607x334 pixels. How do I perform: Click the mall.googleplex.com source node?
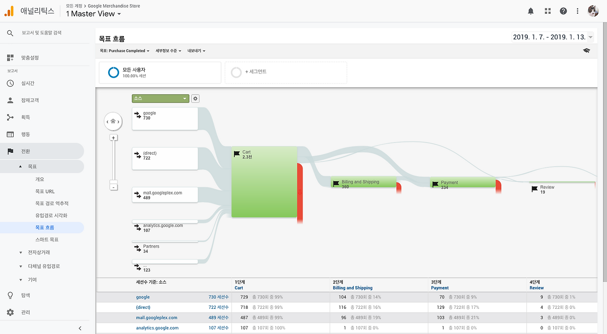coord(165,195)
